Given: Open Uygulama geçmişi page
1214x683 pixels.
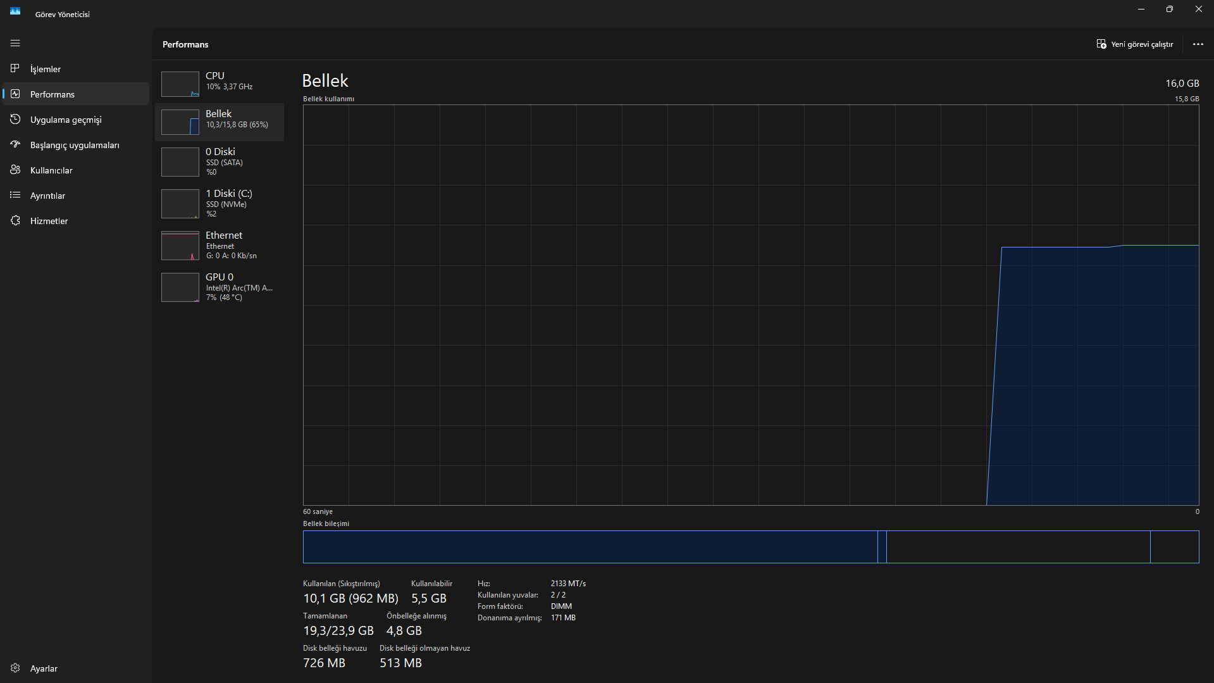Looking at the screenshot, I should point(76,119).
